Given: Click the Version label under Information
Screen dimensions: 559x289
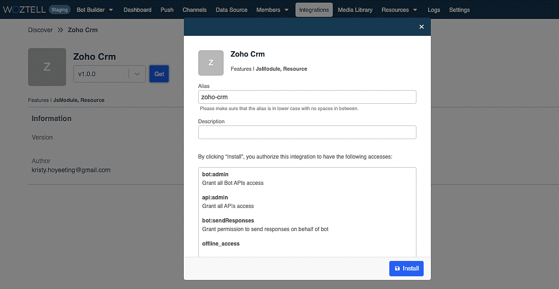Looking at the screenshot, I should tap(42, 137).
